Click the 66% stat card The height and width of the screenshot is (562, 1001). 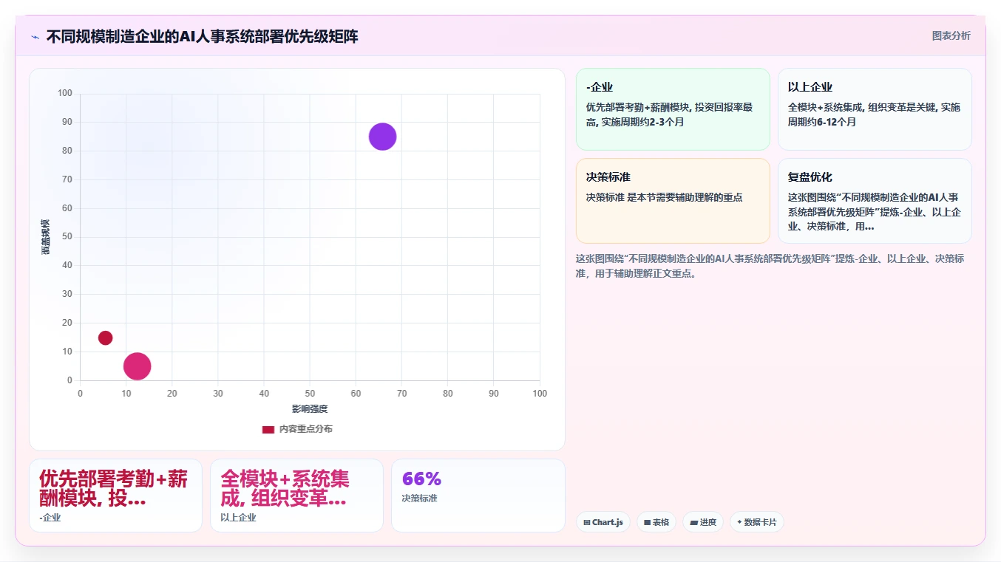pos(478,496)
